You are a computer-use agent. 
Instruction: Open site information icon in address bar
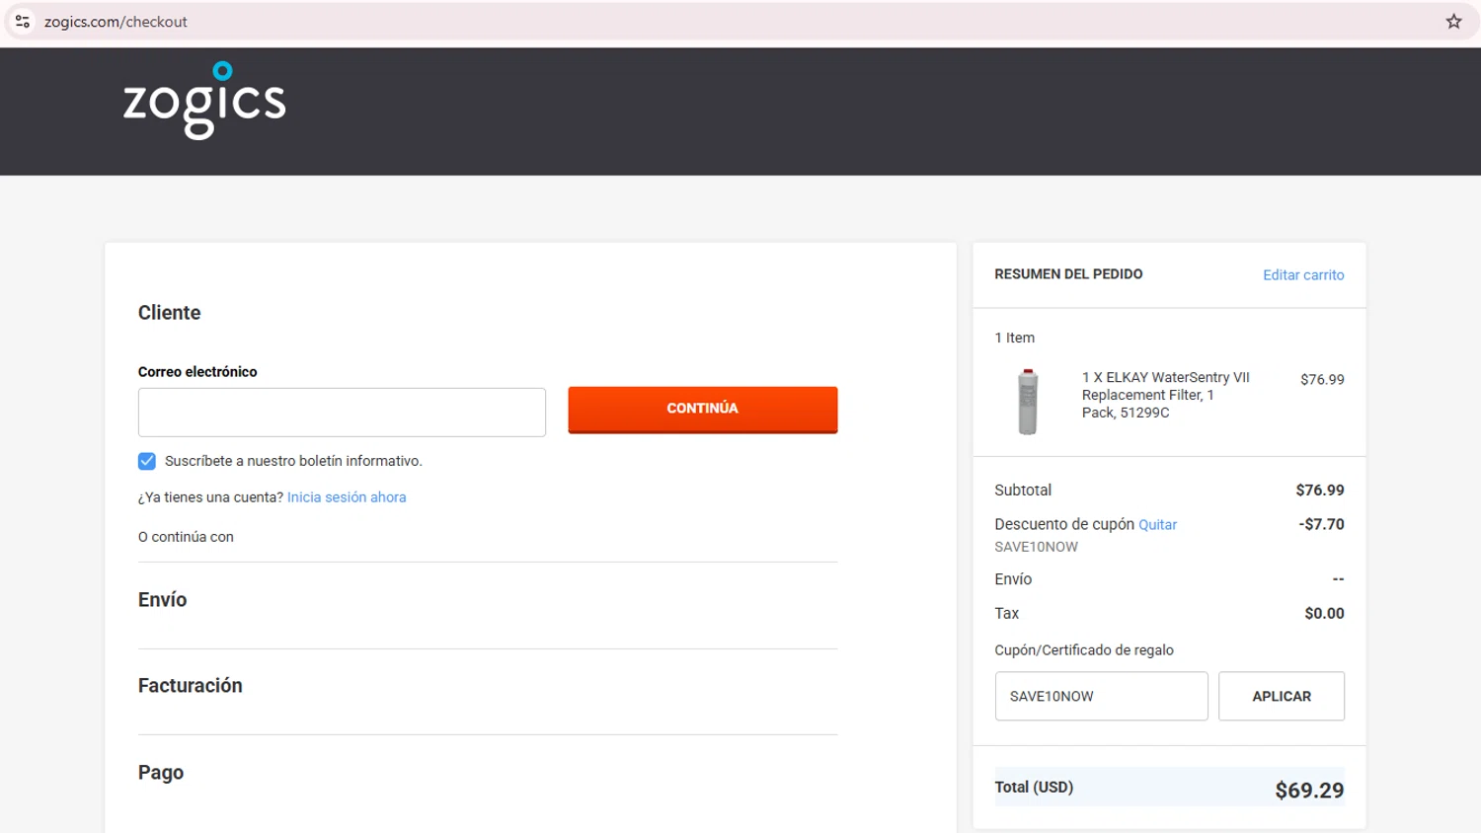click(x=23, y=22)
